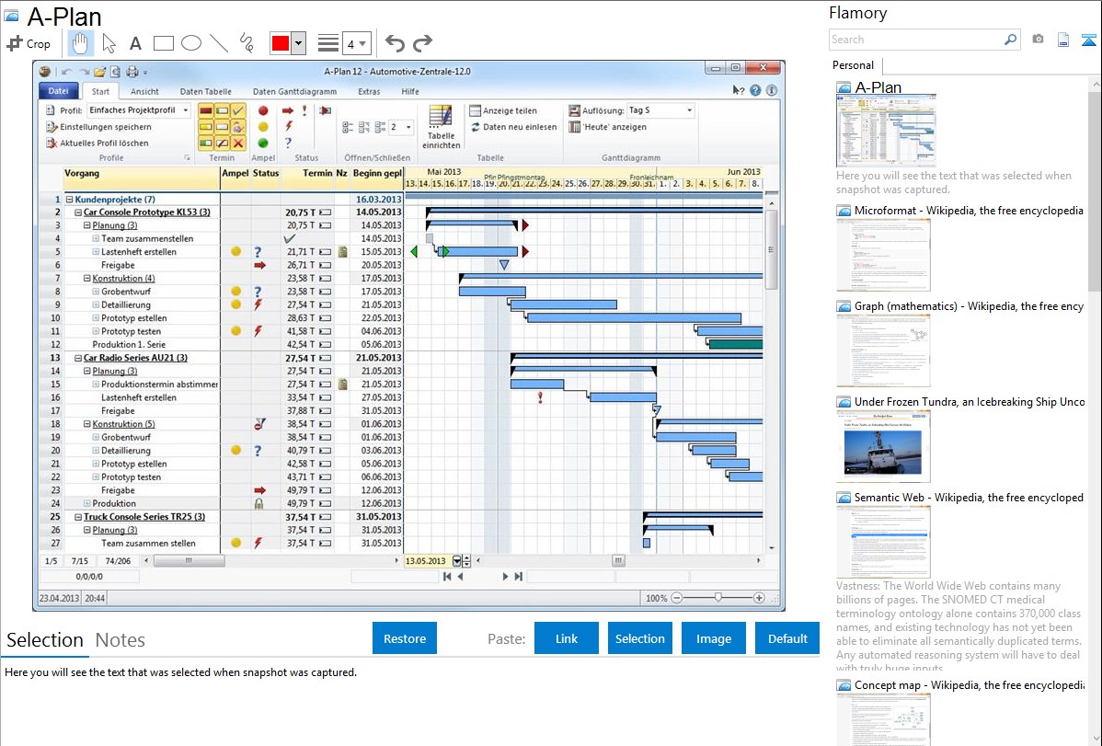Select the freehand scribble tool

click(247, 43)
